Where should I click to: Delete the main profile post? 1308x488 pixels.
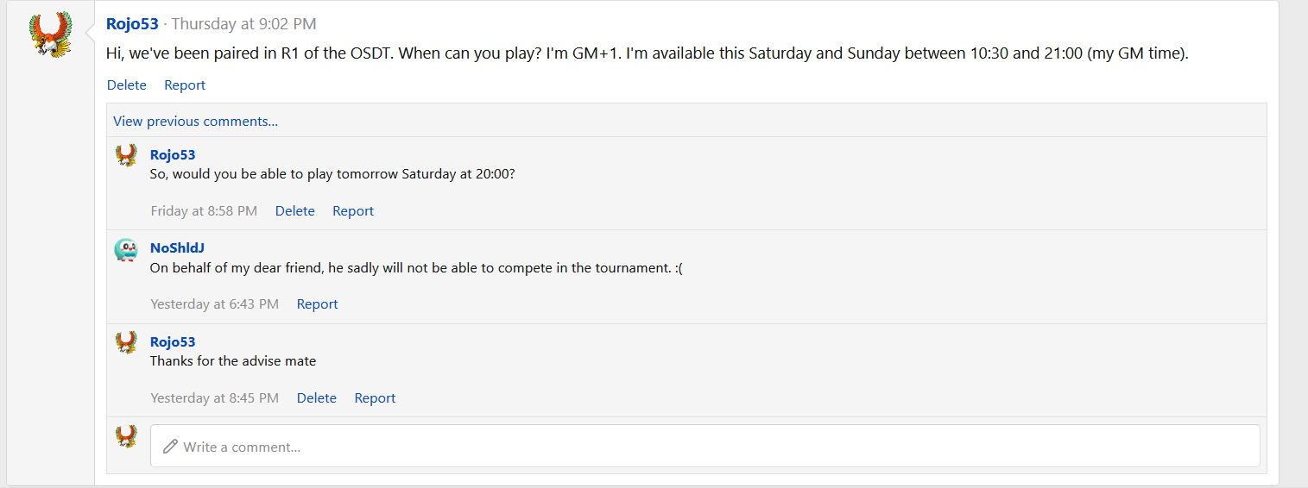coord(126,85)
